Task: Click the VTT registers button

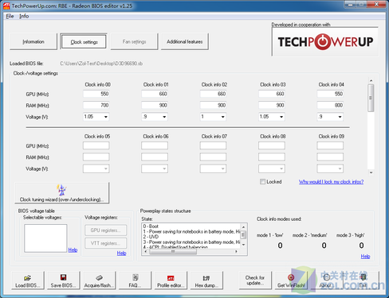Action: (x=105, y=243)
